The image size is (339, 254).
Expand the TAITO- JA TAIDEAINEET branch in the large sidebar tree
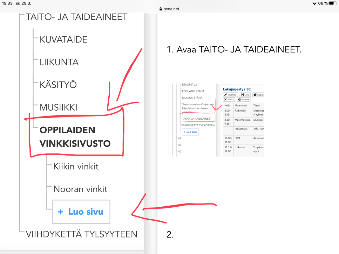pyautogui.click(x=76, y=17)
